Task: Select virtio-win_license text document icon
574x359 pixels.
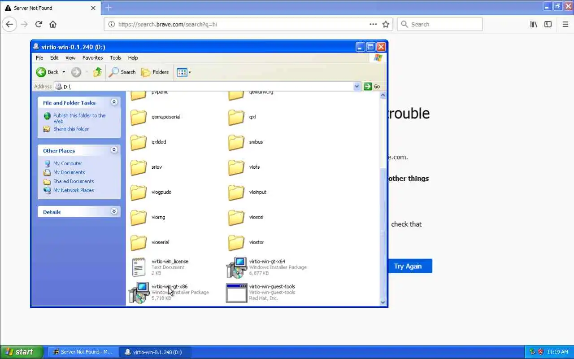Action: point(139,267)
